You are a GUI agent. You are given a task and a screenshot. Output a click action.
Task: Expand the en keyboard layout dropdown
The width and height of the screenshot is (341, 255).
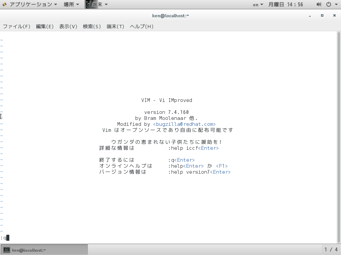tap(258, 4)
